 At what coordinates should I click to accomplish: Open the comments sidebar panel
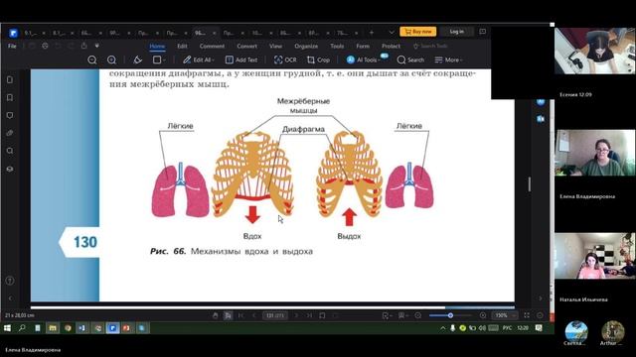coord(10,115)
